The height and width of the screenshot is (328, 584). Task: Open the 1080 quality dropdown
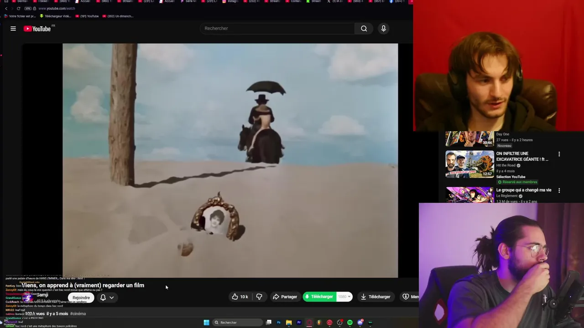click(x=344, y=297)
